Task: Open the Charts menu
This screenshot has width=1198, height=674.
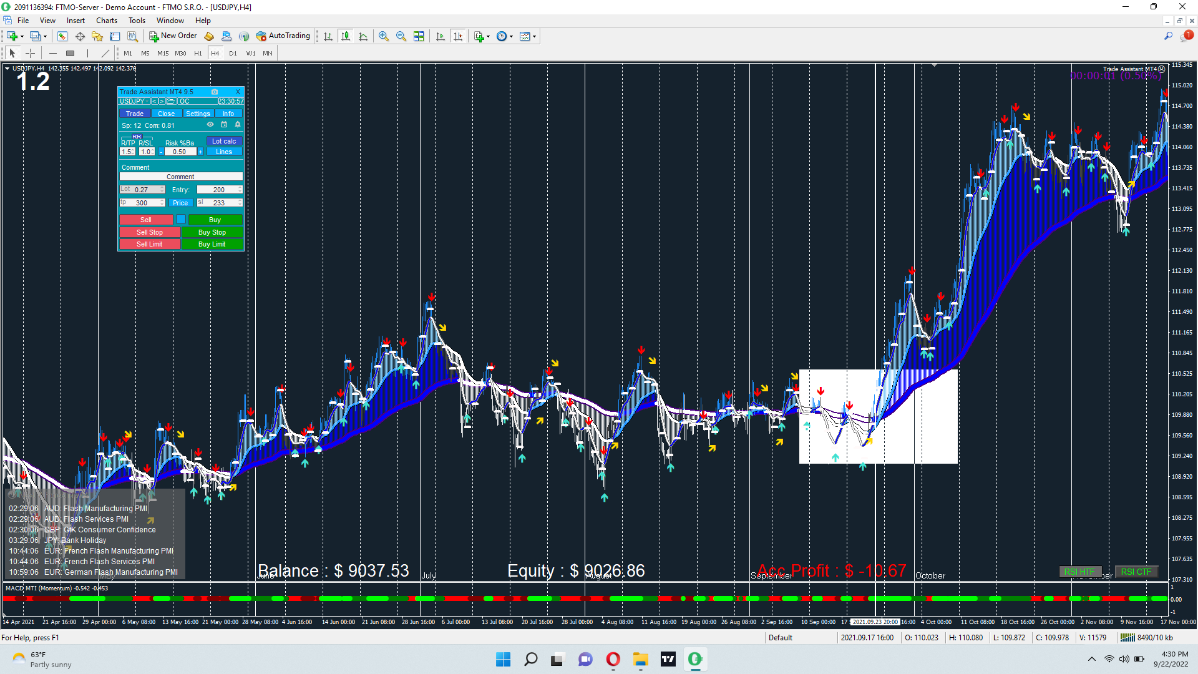Action: pyautogui.click(x=106, y=21)
